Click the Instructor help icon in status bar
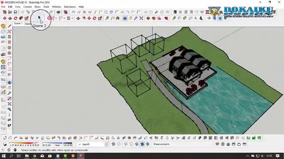 [x=3, y=150]
